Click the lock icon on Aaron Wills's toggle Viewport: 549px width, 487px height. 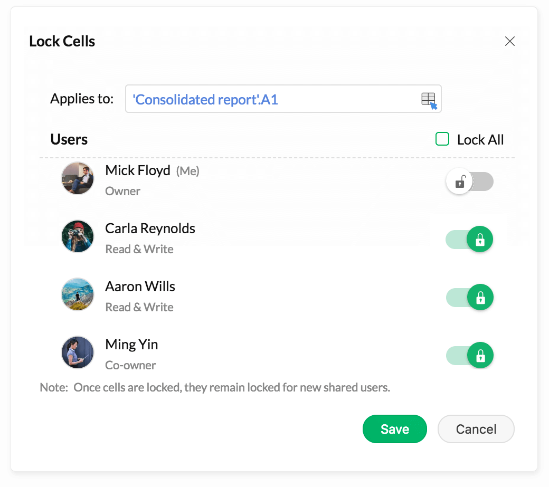pyautogui.click(x=480, y=297)
